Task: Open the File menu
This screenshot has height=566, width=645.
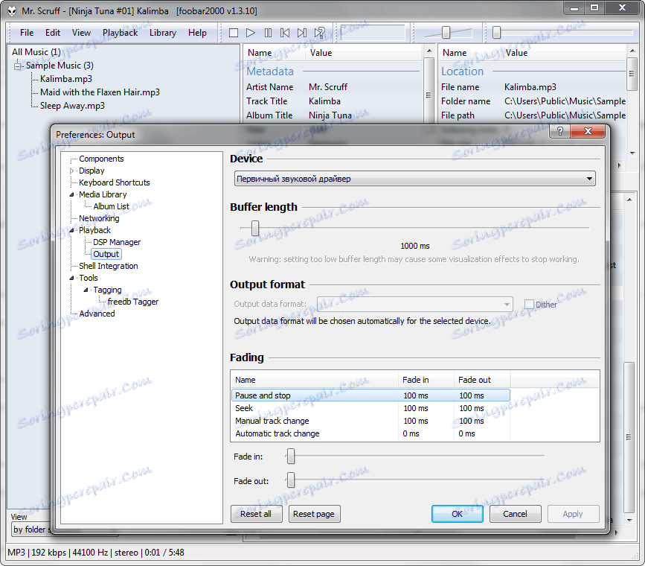Action: (27, 33)
